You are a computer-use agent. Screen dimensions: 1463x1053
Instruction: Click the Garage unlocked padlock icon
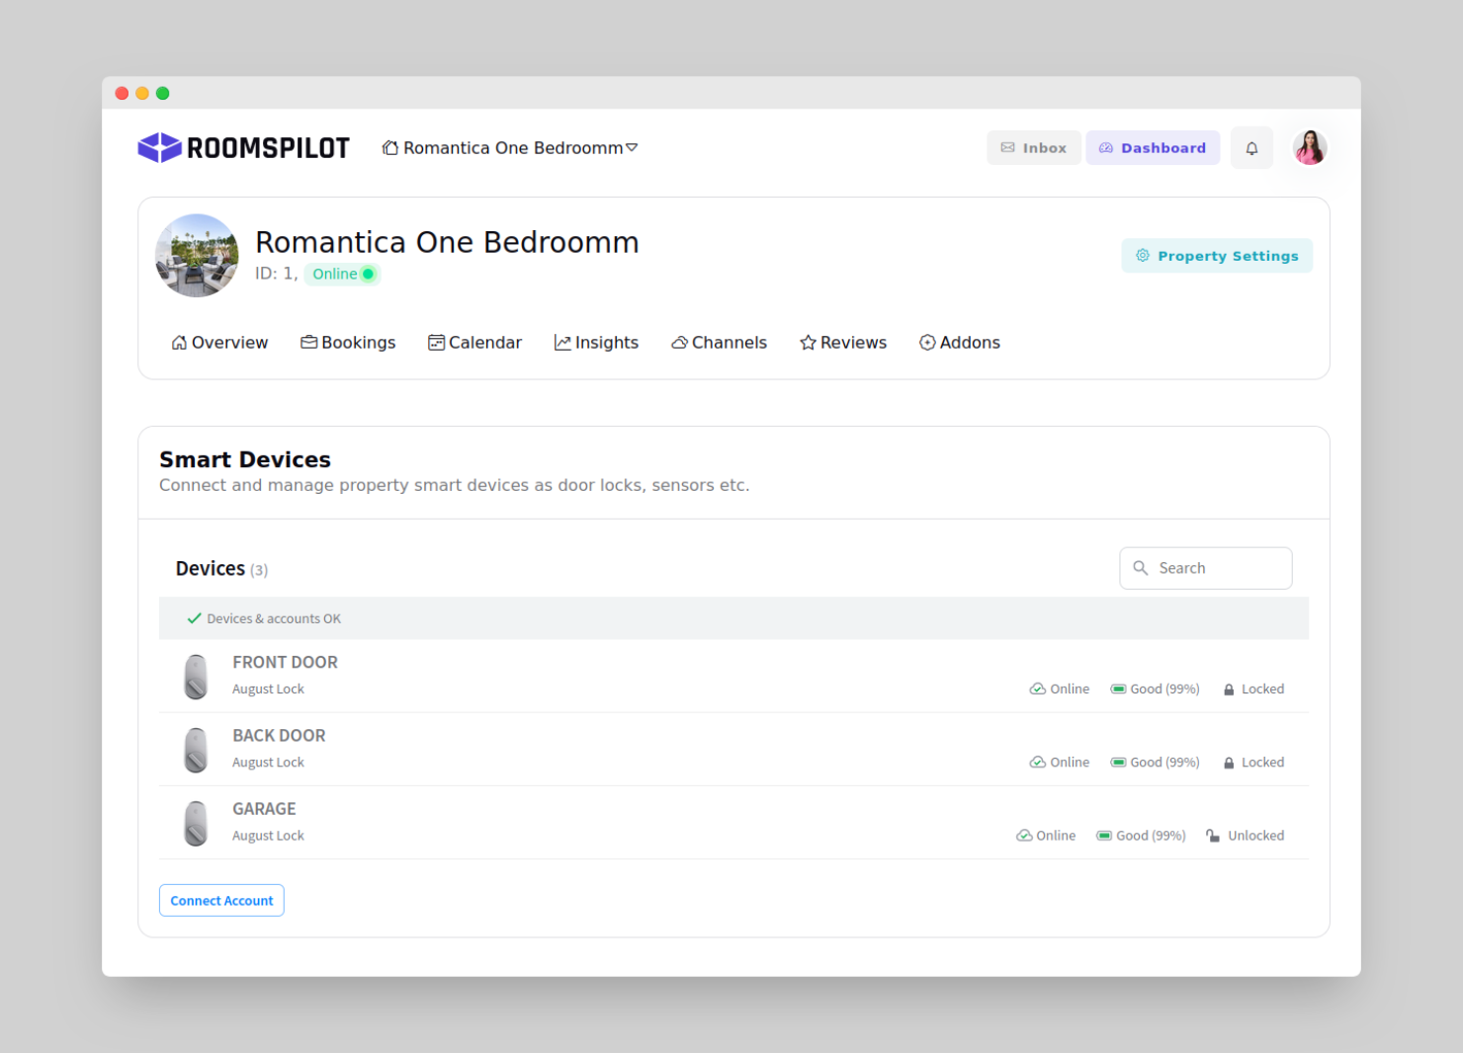[x=1213, y=836]
